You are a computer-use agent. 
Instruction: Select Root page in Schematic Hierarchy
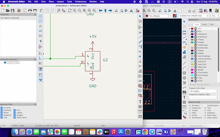(13, 63)
